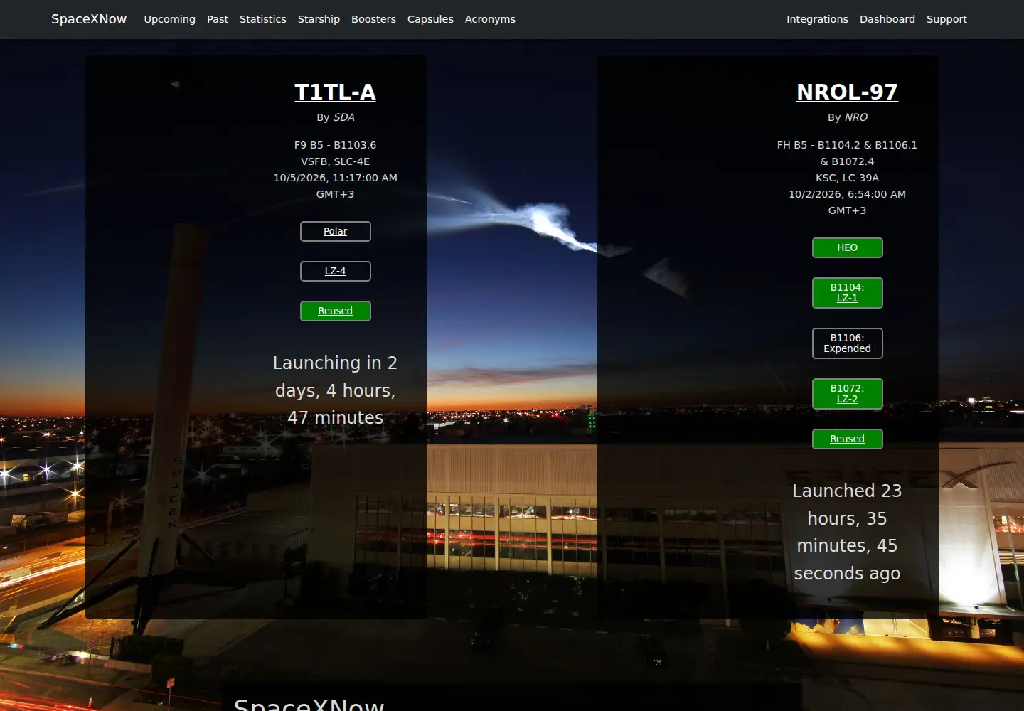
Task: Select the 'FH B5 - B1104.2 & B1106.1' vehicle text
Action: (847, 145)
